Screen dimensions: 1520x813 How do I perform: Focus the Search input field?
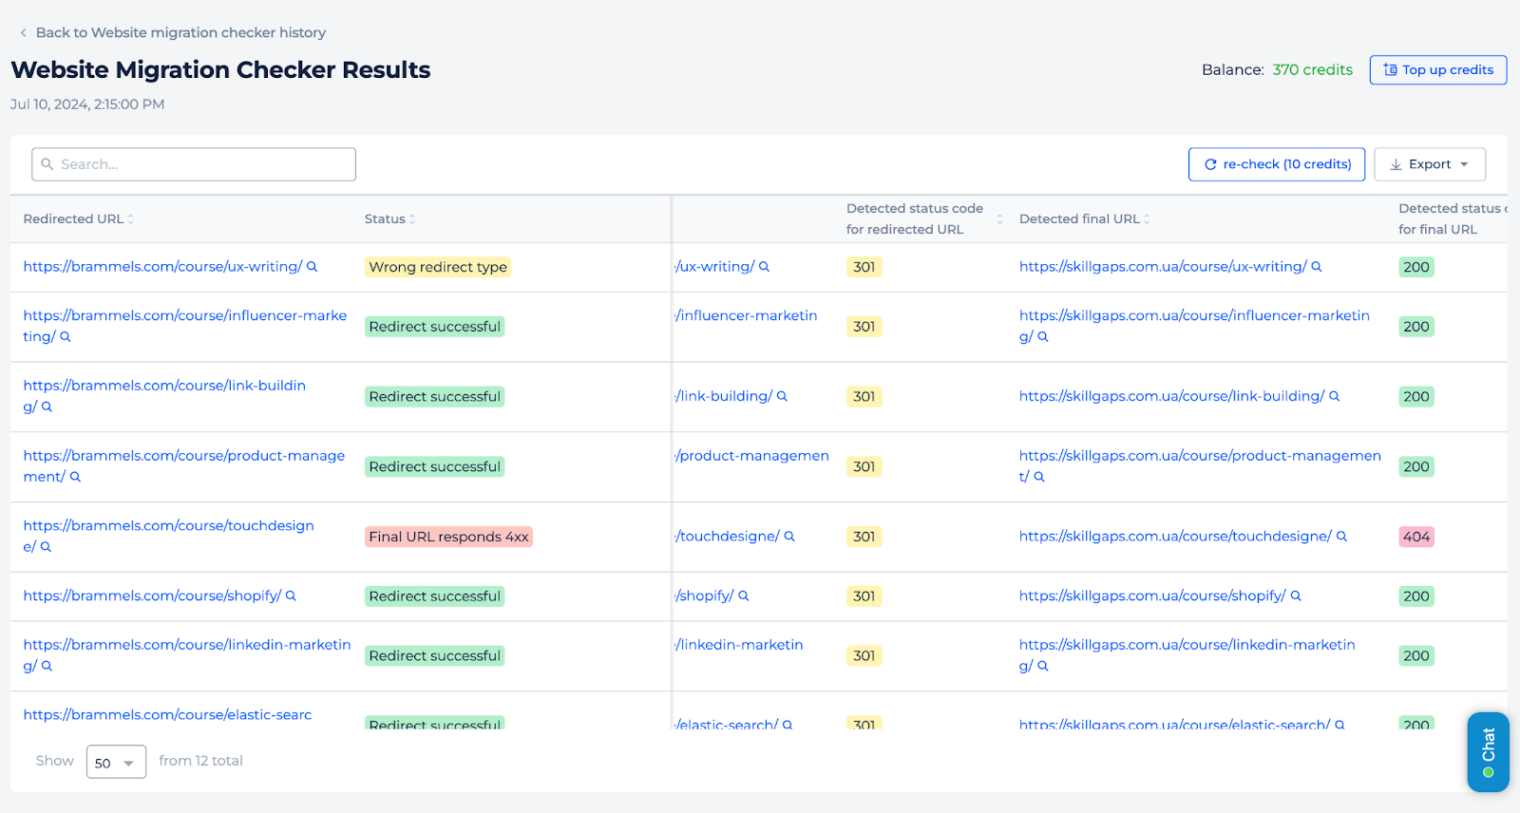pyautogui.click(x=194, y=164)
